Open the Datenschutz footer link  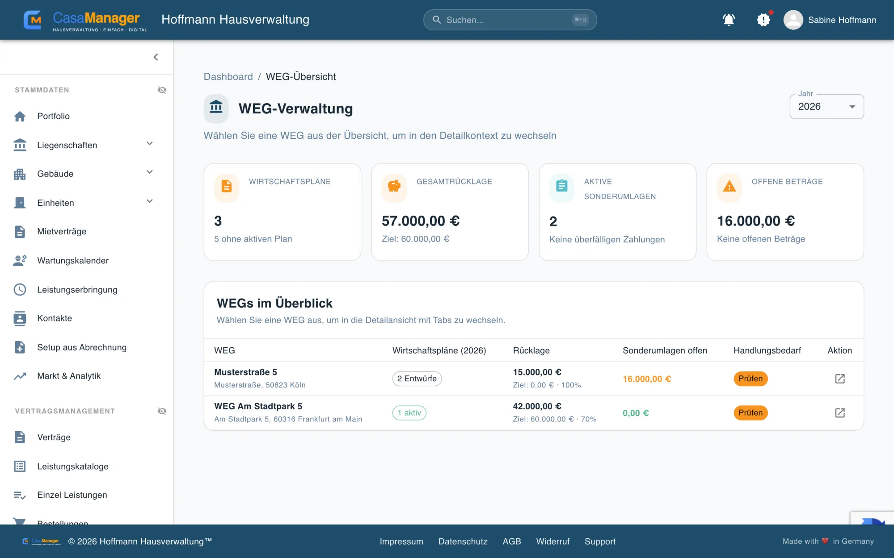pos(463,541)
